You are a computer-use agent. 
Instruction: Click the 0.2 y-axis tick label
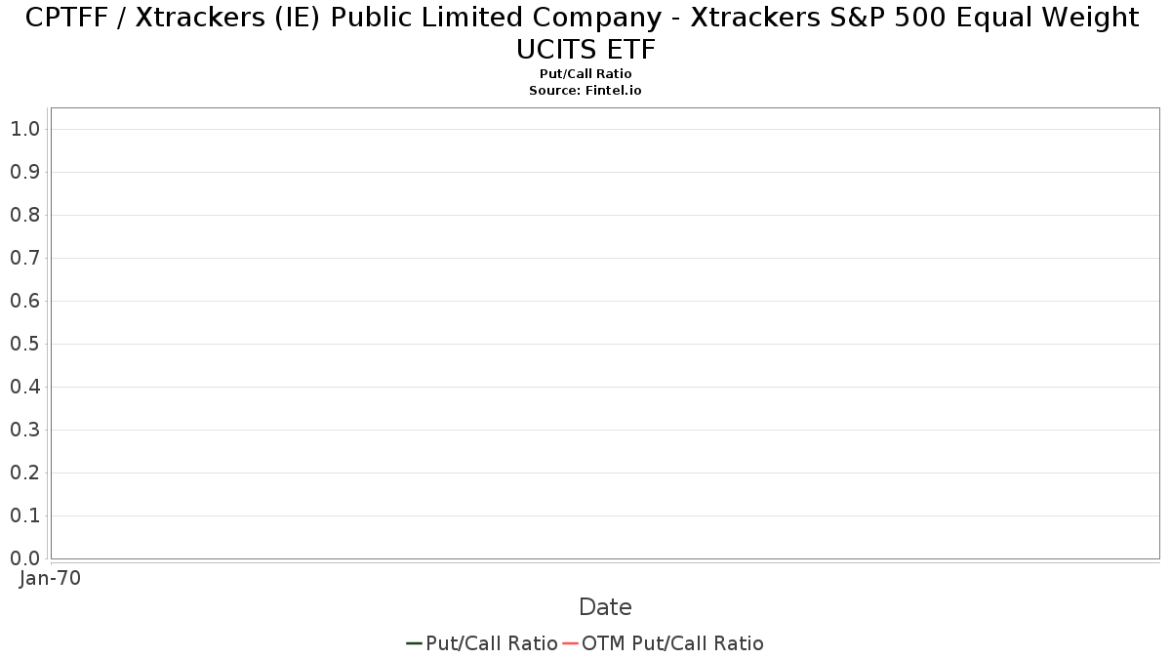pyautogui.click(x=24, y=473)
